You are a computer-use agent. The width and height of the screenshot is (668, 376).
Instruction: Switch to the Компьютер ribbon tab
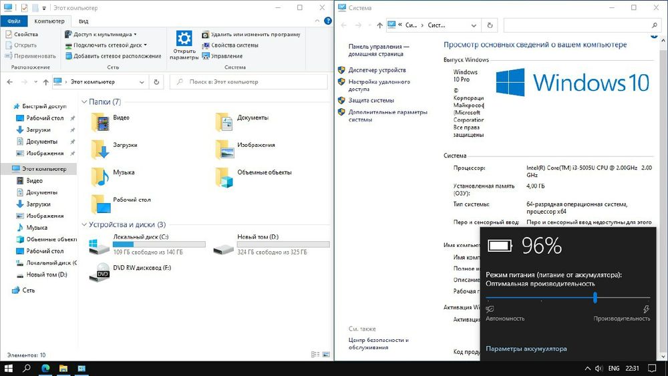tap(49, 21)
